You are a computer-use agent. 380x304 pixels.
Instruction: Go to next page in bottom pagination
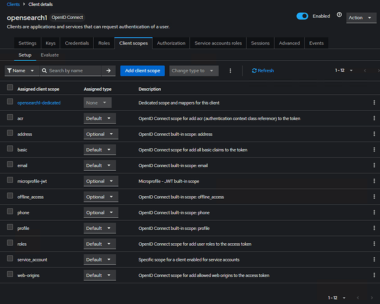(x=371, y=298)
